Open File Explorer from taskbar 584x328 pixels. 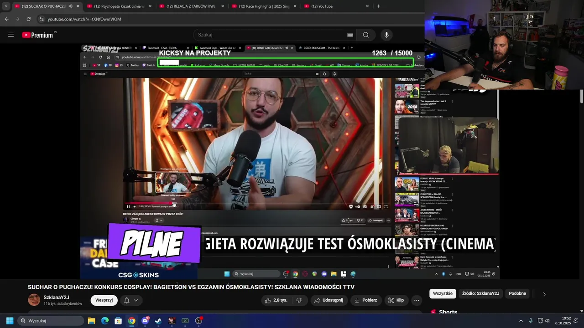tap(91, 321)
